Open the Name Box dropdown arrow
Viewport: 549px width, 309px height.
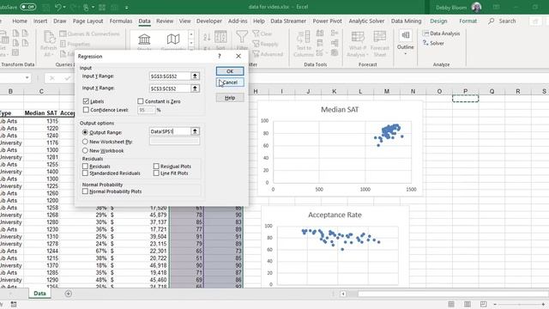click(27, 78)
